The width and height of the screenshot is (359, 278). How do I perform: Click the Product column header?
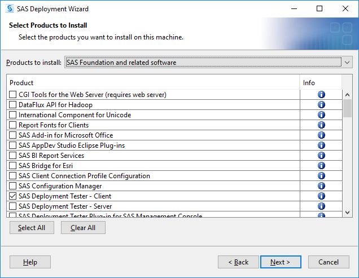[153, 82]
